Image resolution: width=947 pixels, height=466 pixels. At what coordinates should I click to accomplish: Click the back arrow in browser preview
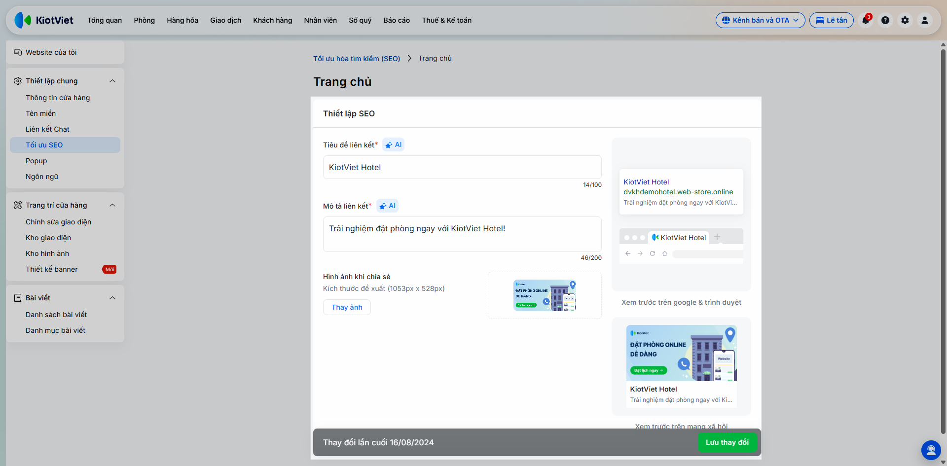tap(628, 253)
